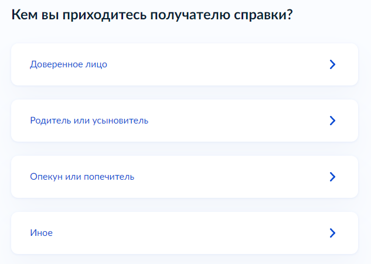Click the Доверенное лицо text label
The height and width of the screenshot is (264, 371).
pyautogui.click(x=69, y=64)
